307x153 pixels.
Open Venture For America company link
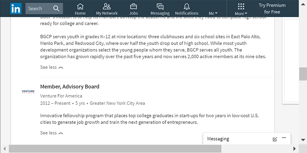coord(61,96)
